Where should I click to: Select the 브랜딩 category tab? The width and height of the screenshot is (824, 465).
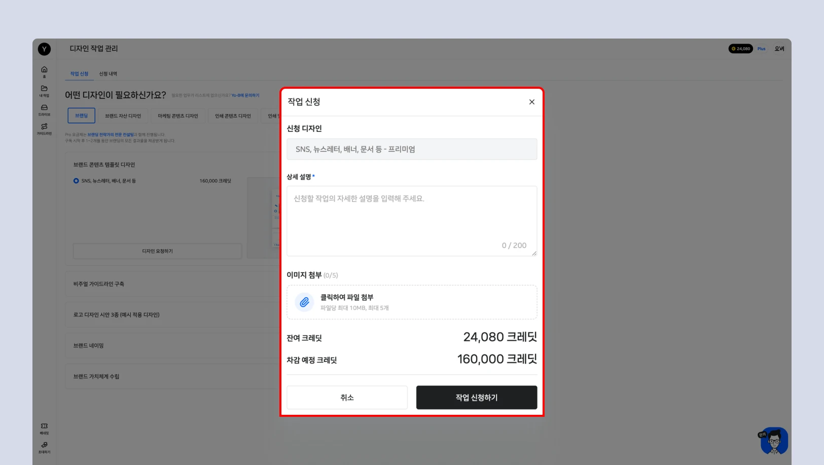click(81, 116)
